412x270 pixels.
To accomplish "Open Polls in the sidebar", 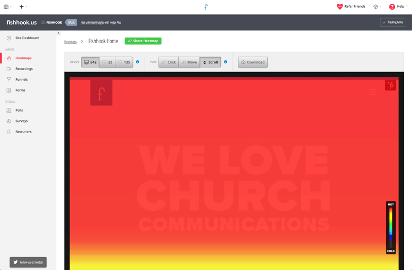I will pyautogui.click(x=19, y=110).
